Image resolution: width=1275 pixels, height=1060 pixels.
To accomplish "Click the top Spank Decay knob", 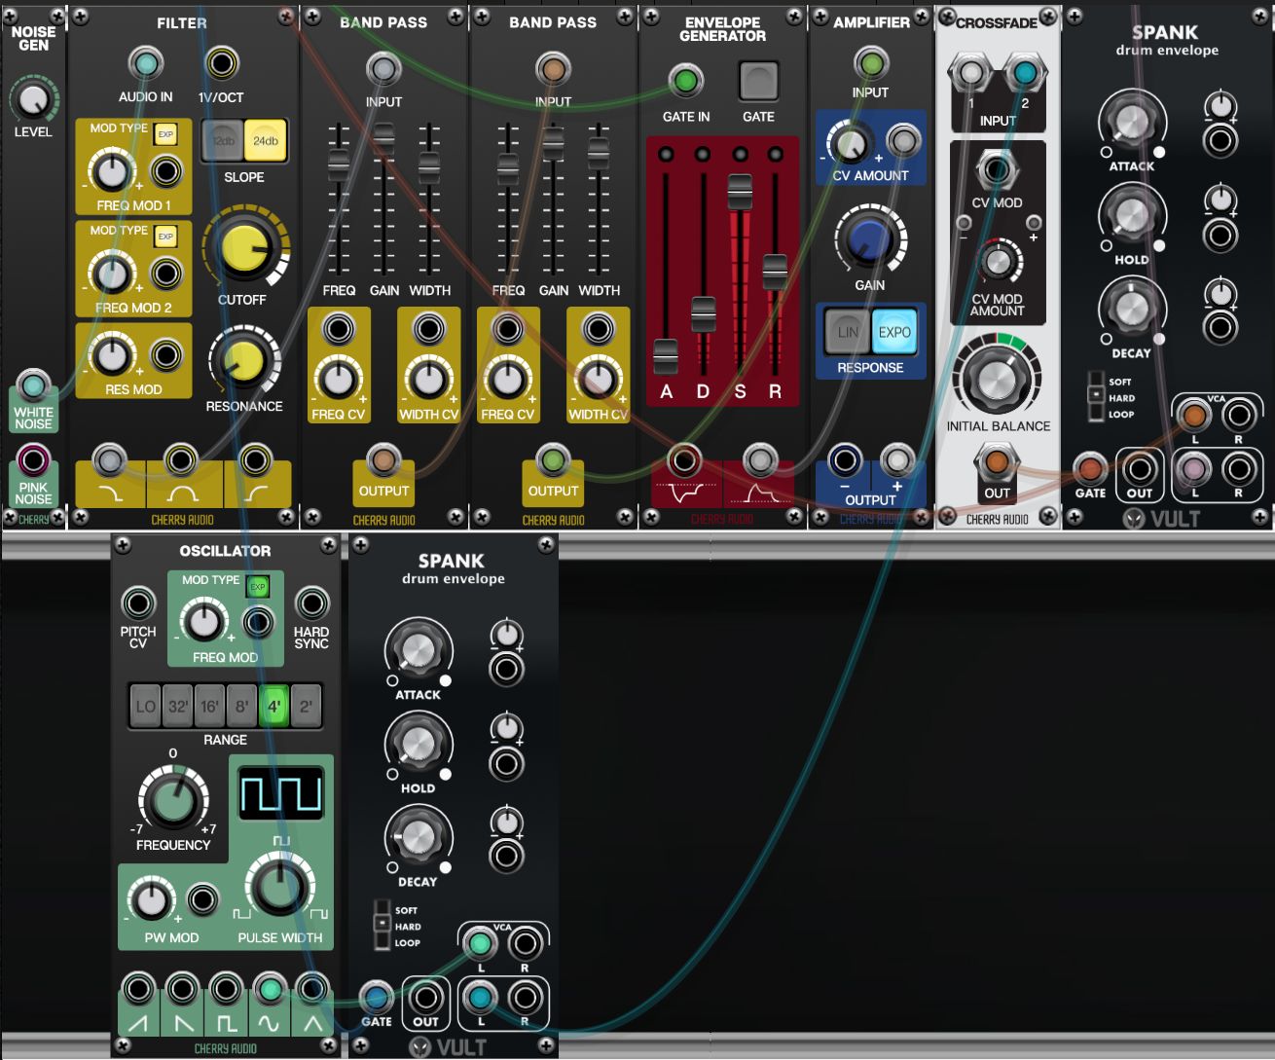I will [x=1131, y=308].
